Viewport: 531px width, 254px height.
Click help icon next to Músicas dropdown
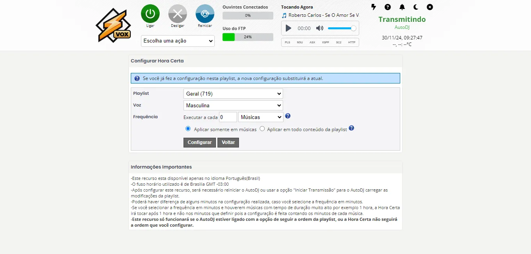pyautogui.click(x=288, y=116)
